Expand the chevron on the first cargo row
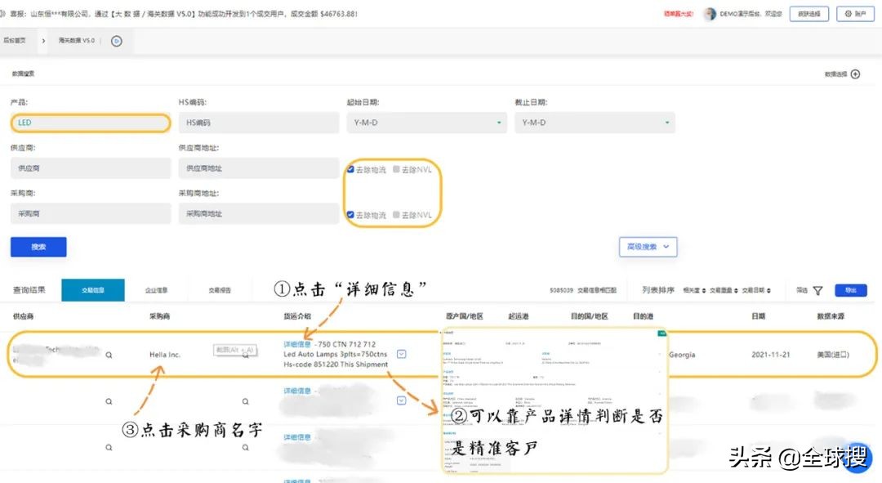Screen dimensions: 882x483 (400, 354)
